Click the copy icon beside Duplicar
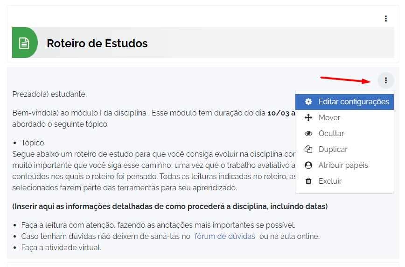Image resolution: width=405 pixels, height=267 pixels. tap(308, 150)
